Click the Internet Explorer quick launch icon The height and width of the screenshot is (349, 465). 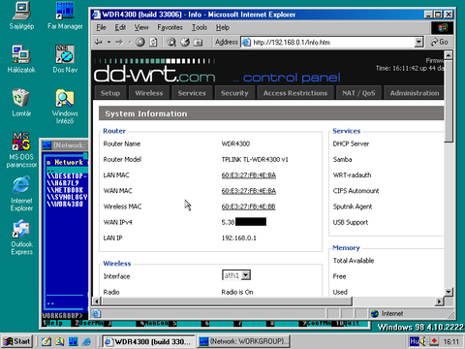(86, 341)
